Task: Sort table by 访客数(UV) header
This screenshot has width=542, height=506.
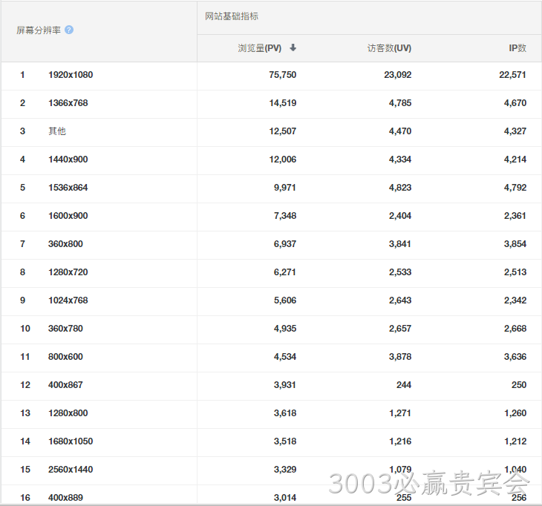Action: (389, 48)
